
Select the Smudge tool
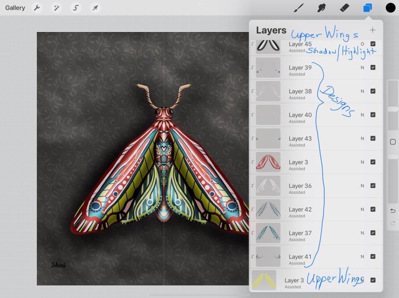coord(321,8)
